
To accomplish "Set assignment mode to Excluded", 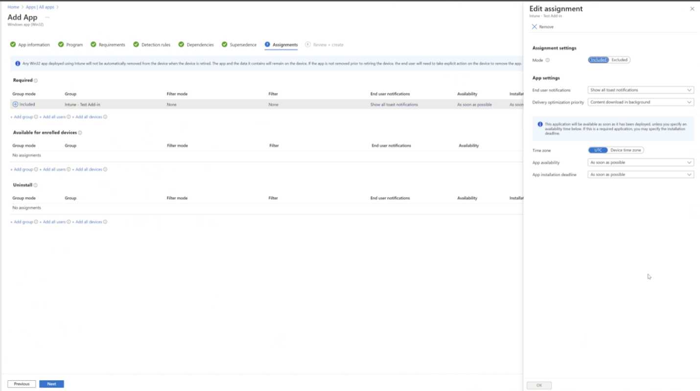I will [619, 60].
